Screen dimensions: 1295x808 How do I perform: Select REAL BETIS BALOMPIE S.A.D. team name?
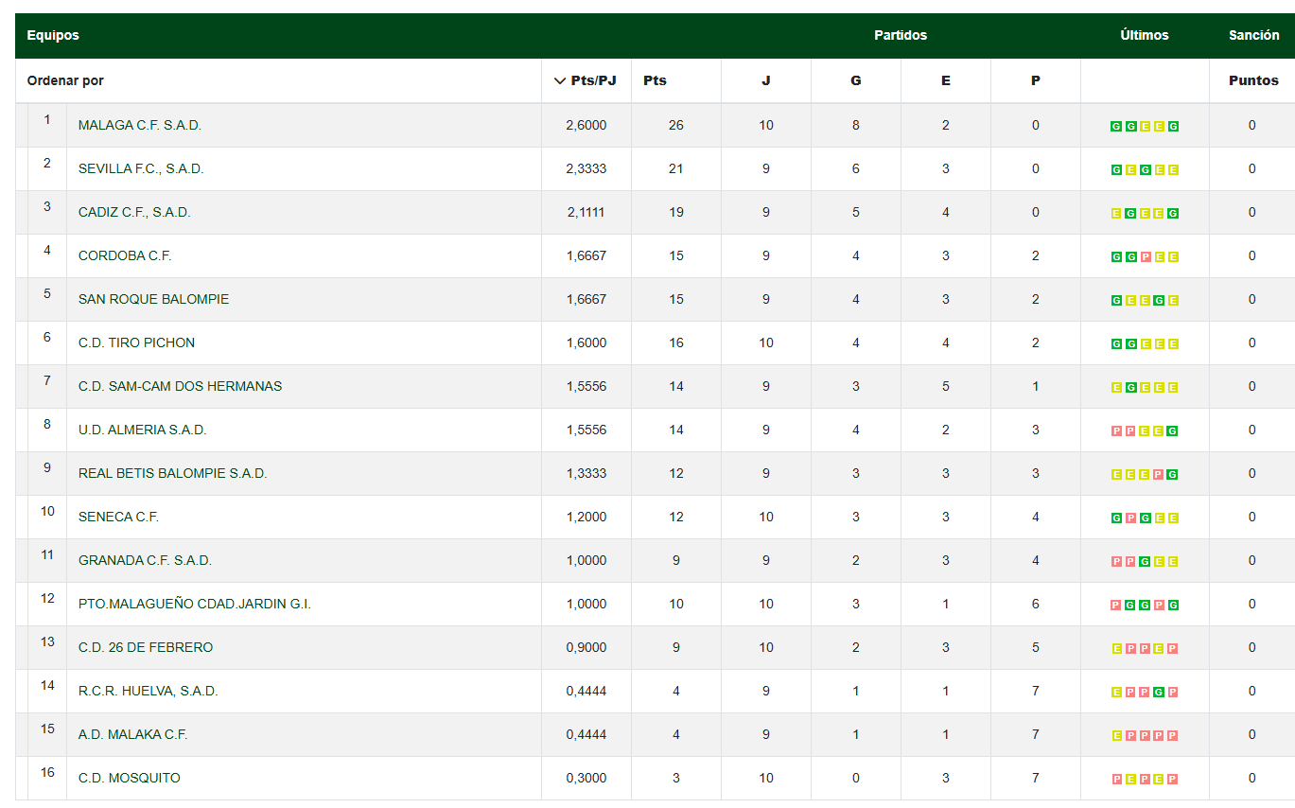pos(173,473)
